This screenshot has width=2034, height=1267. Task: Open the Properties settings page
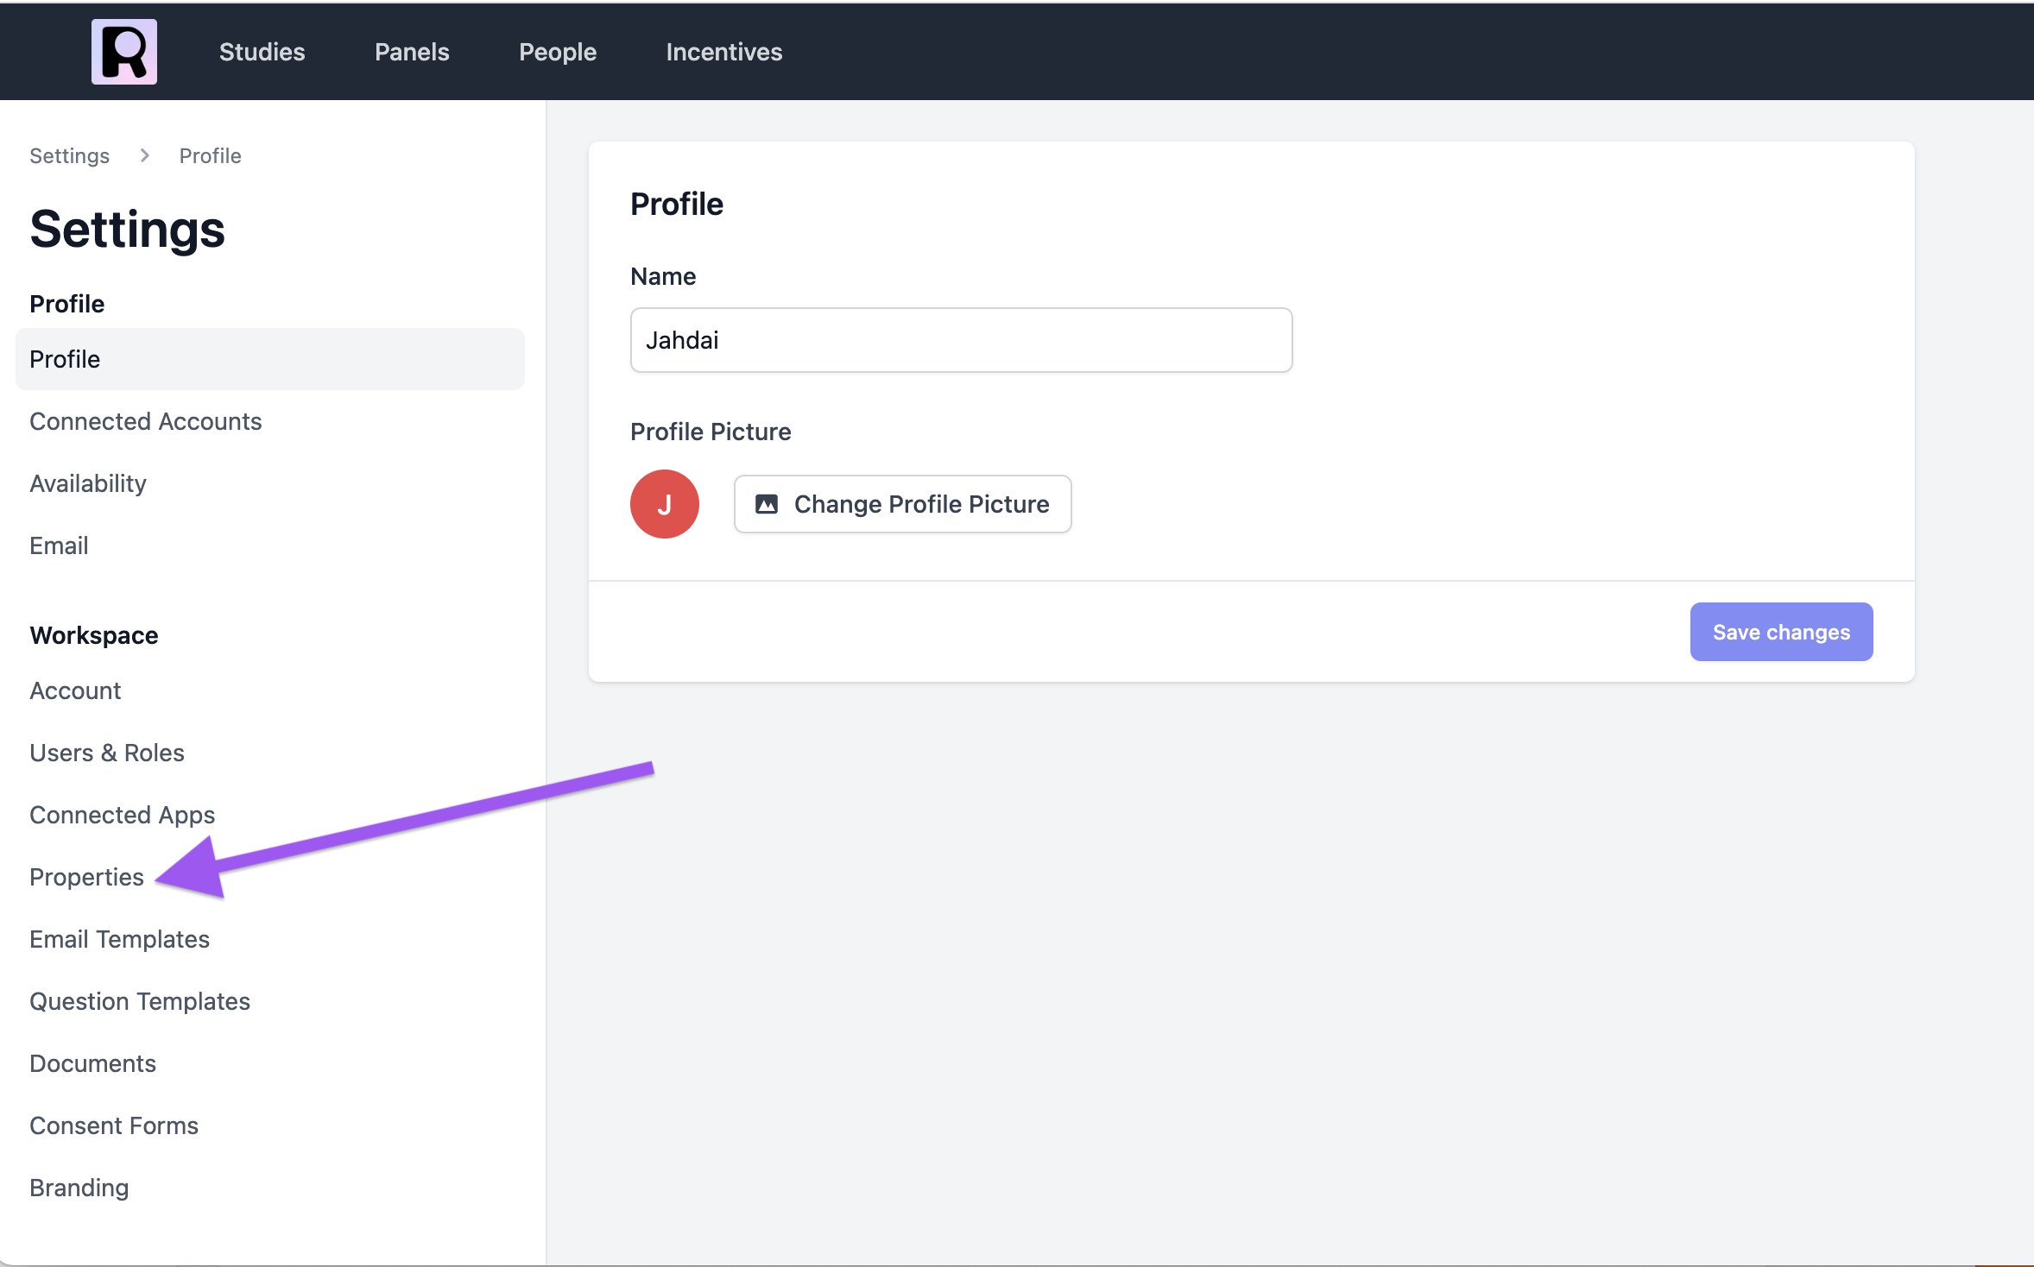[x=86, y=877]
